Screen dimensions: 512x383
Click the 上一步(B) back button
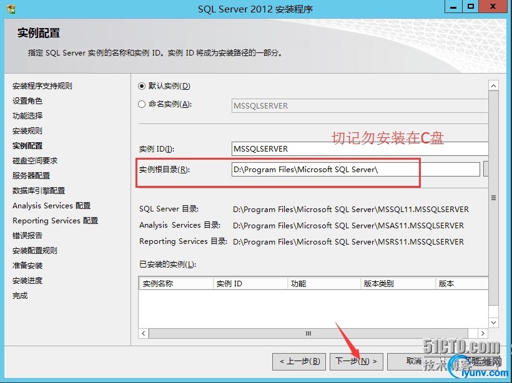pyautogui.click(x=299, y=361)
